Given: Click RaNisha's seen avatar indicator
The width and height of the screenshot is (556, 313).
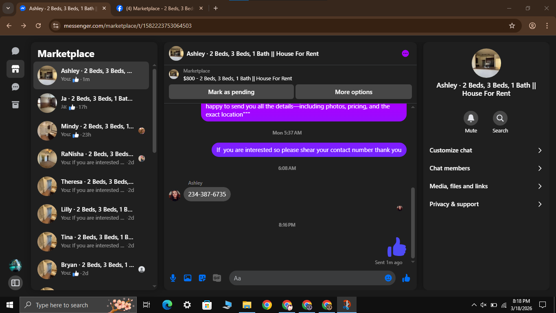Looking at the screenshot, I should 142,159.
